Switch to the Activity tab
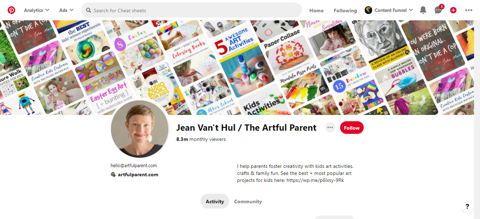480x219 pixels. coord(215,201)
